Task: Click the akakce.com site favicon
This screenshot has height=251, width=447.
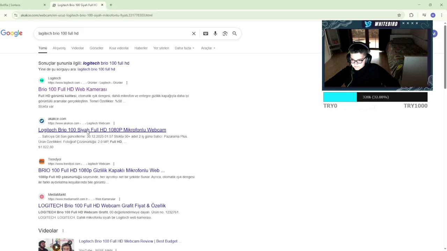Action: (x=42, y=121)
